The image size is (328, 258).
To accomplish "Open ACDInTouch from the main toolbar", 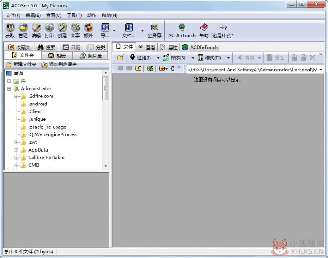I will pyautogui.click(x=182, y=30).
